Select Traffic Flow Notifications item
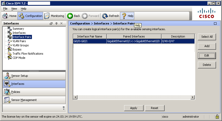The image size is (222, 121). [28, 54]
